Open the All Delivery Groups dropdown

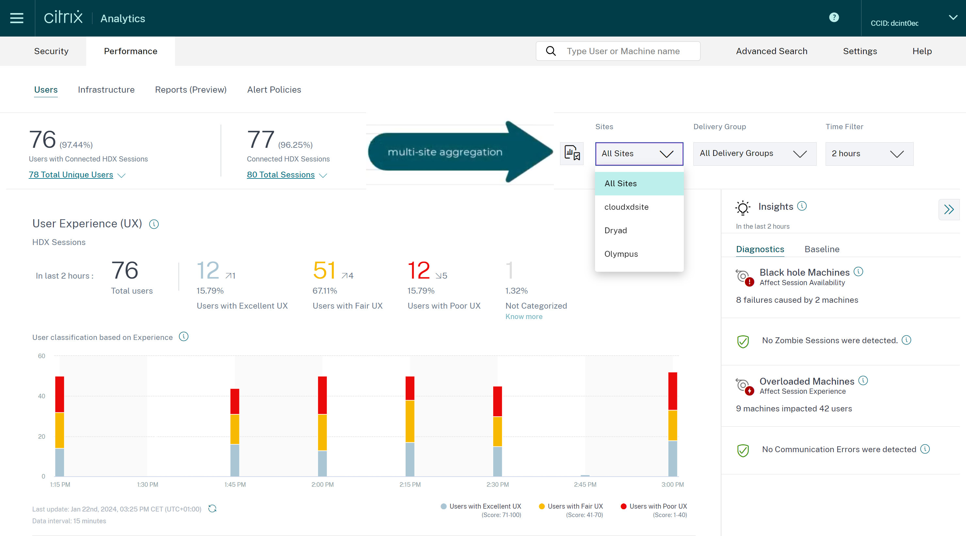754,154
